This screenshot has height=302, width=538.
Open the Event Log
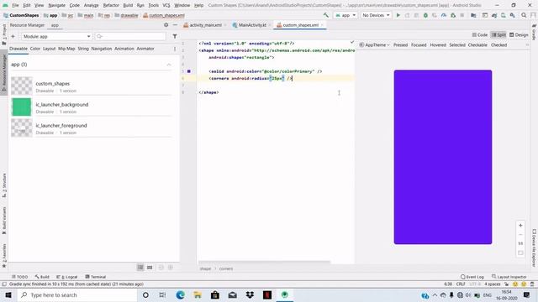click(x=472, y=277)
